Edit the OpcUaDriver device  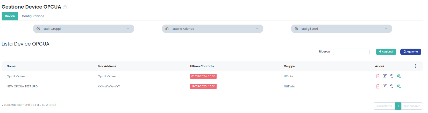coord(384,76)
